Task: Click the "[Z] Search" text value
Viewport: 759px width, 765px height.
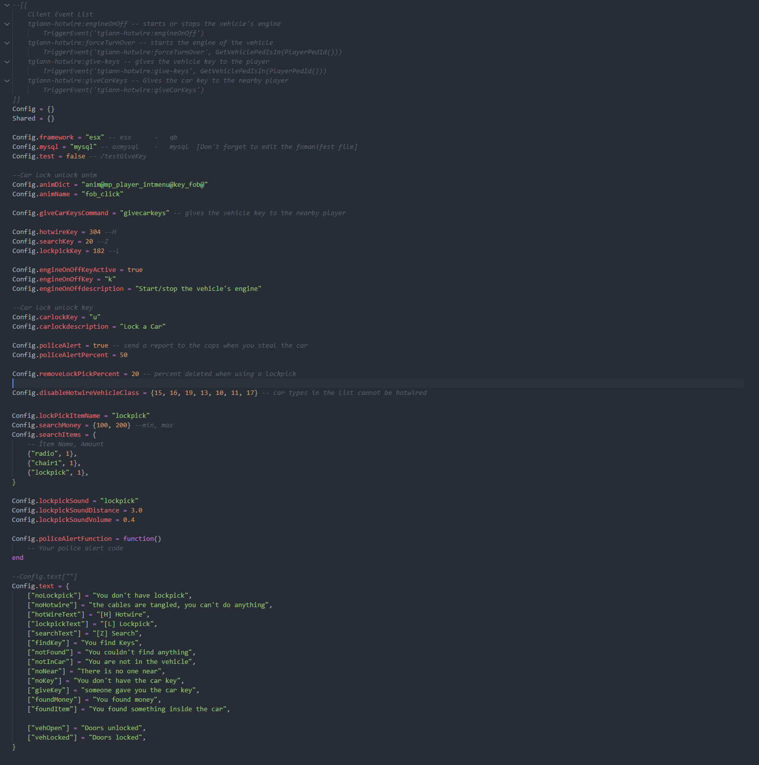Action: pos(116,634)
